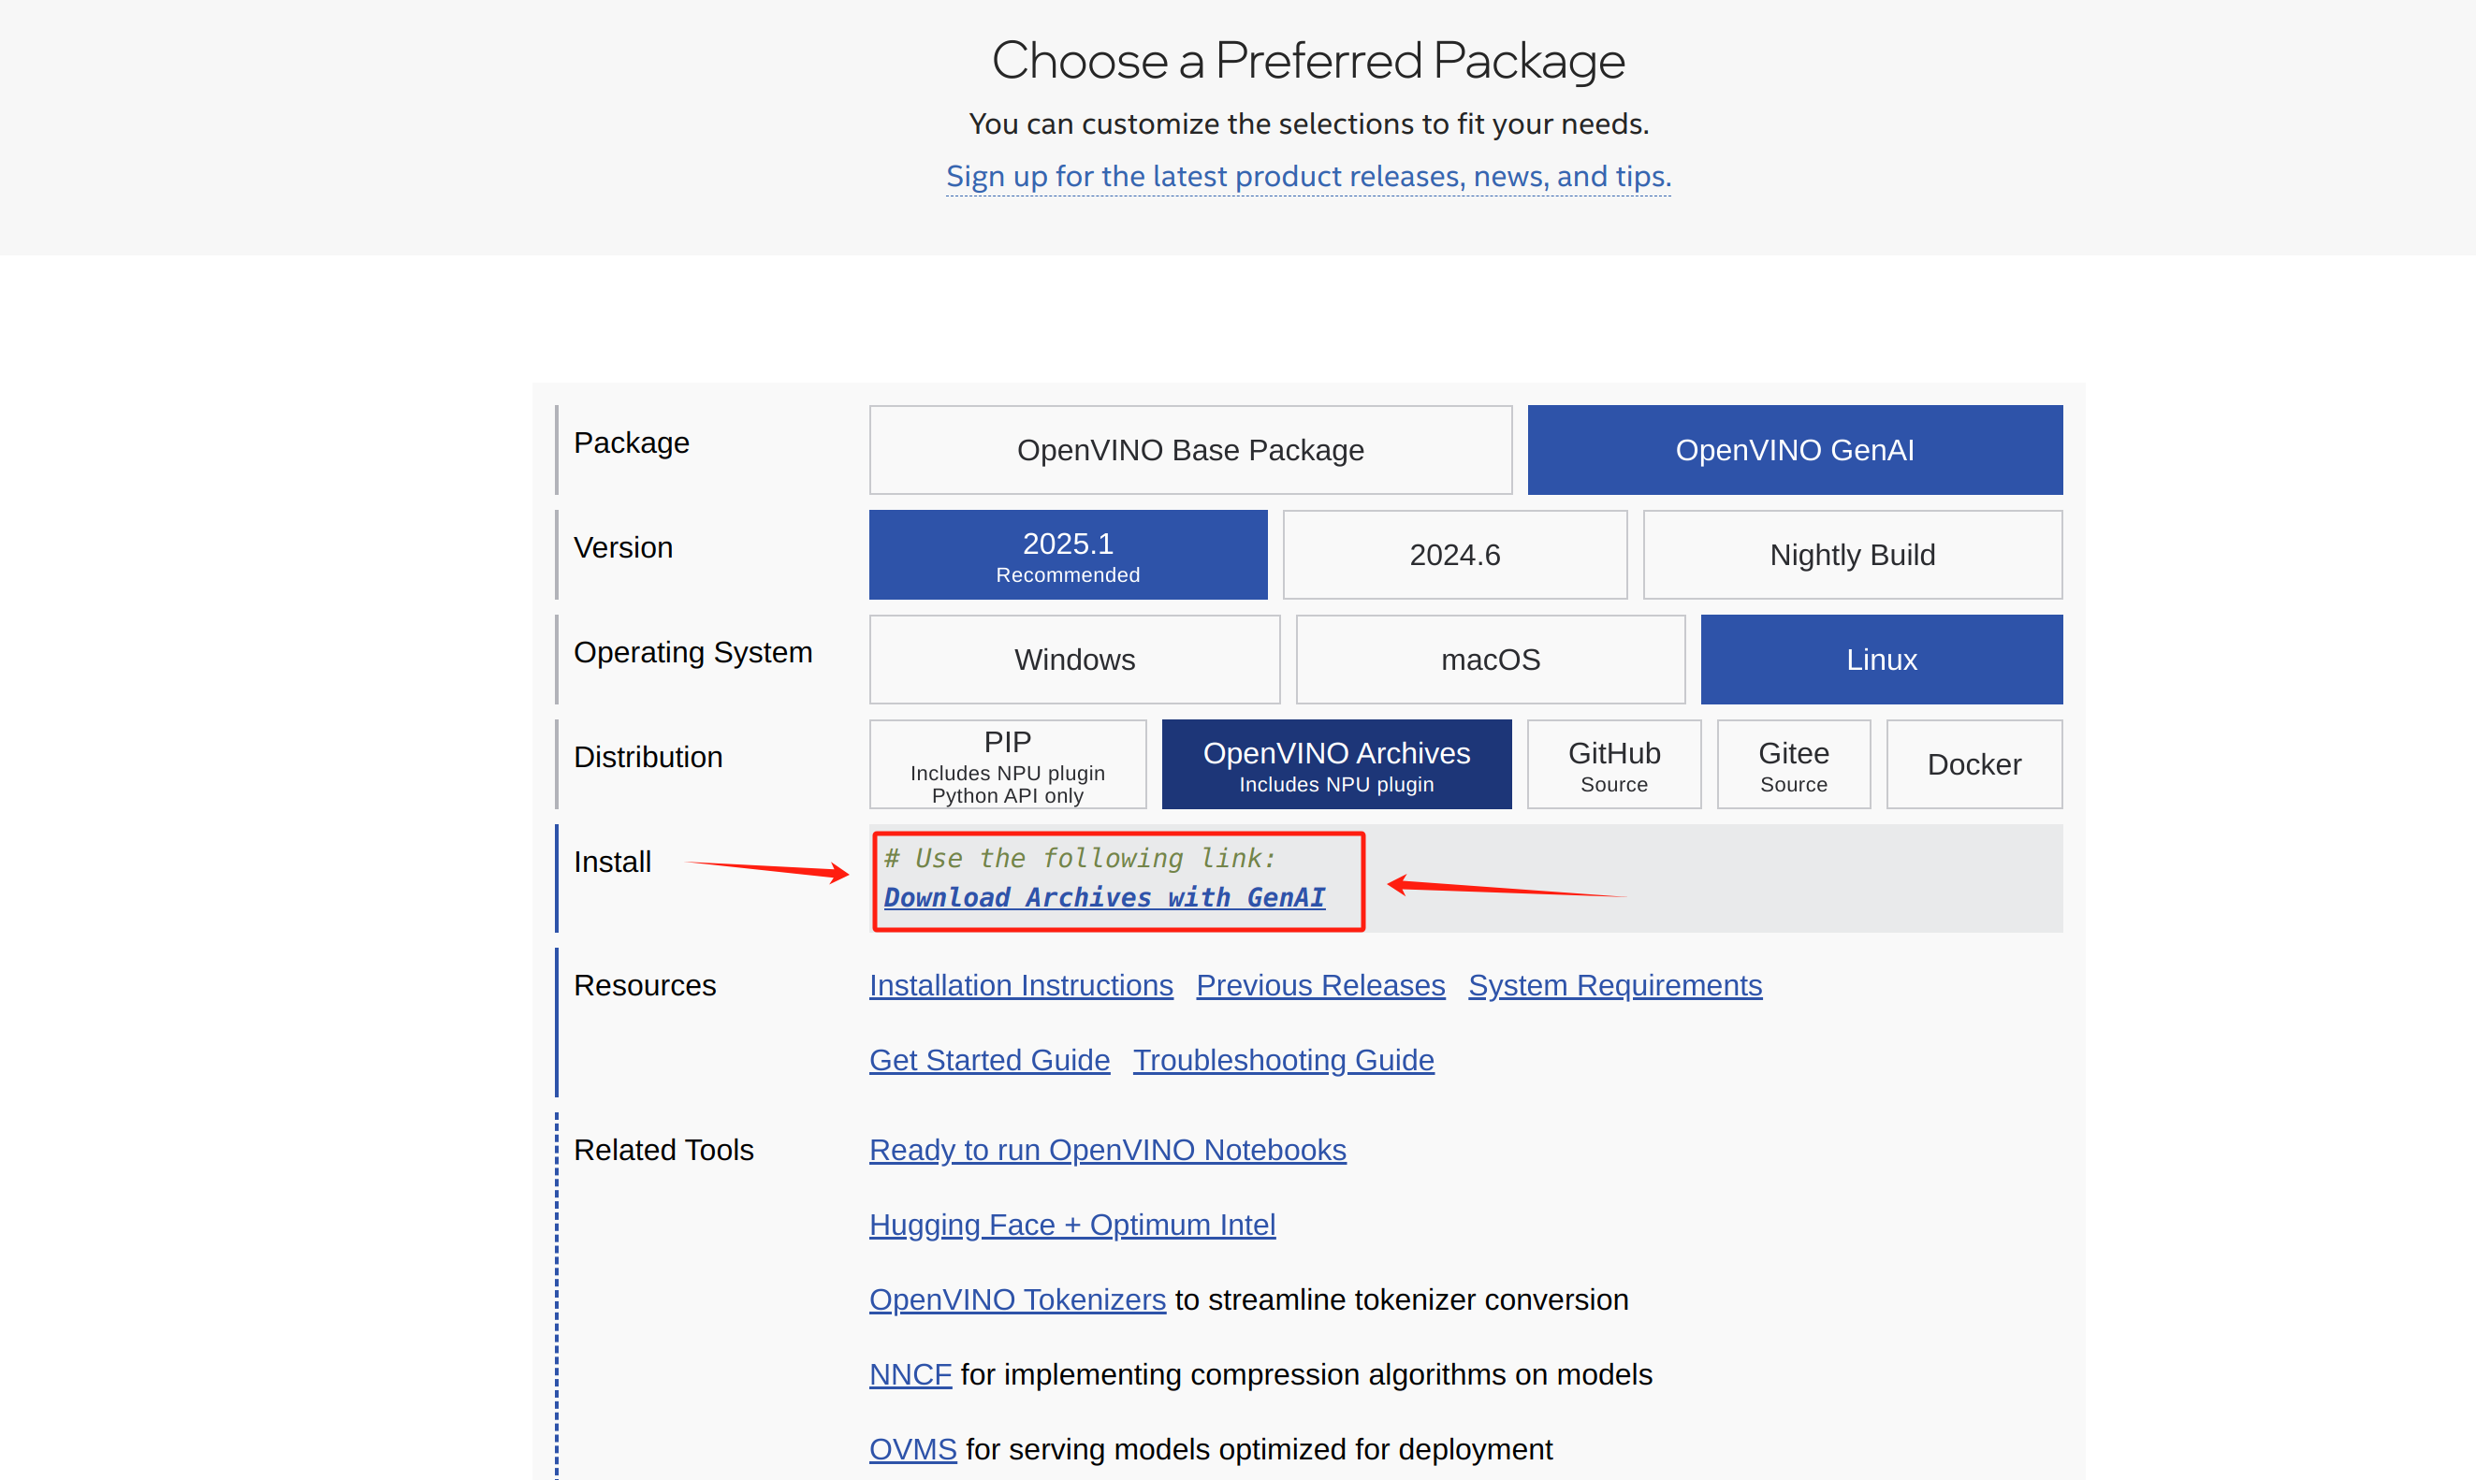Select Gitee Source distribution

pos(1793,764)
